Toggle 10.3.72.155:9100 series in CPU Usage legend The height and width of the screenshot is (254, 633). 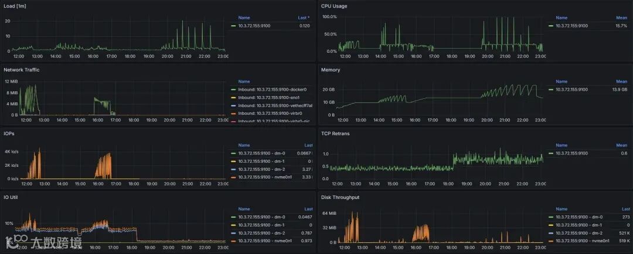[571, 25]
